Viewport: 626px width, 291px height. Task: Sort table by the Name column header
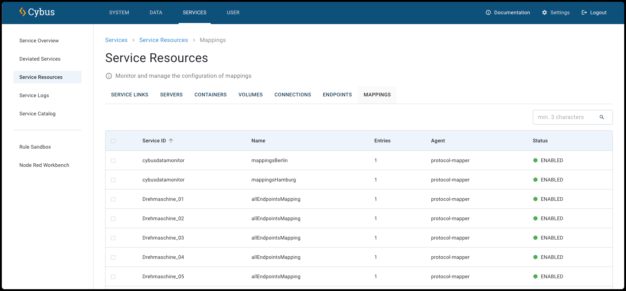(x=258, y=141)
